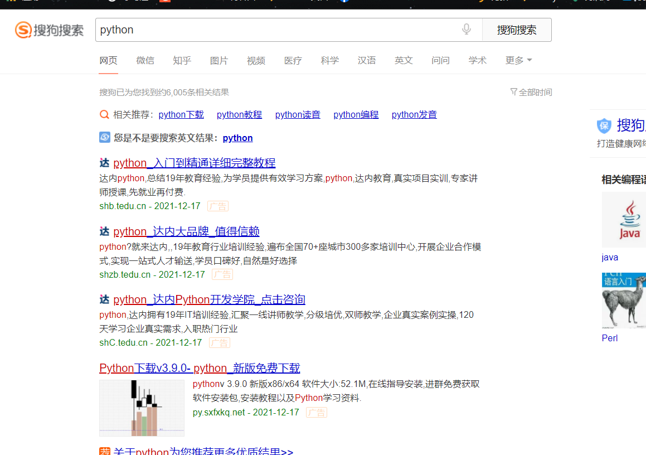This screenshot has width=646, height=455.
Task: Click the 荐 recommendation icon near the bottom
Action: coord(105,451)
